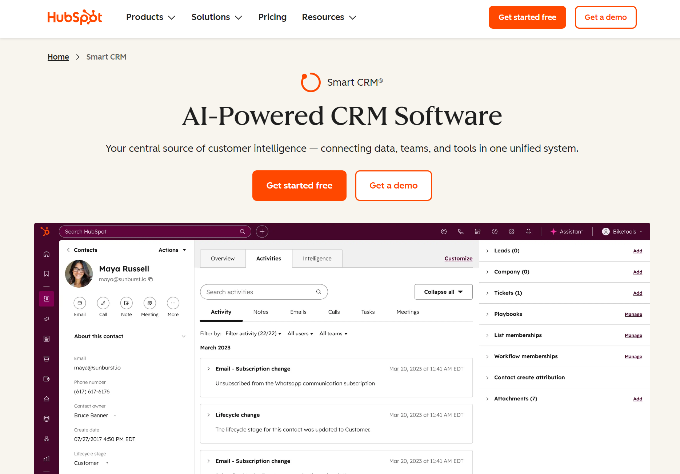680x474 pixels.
Task: Click the Search activities input field
Action: pyautogui.click(x=258, y=292)
